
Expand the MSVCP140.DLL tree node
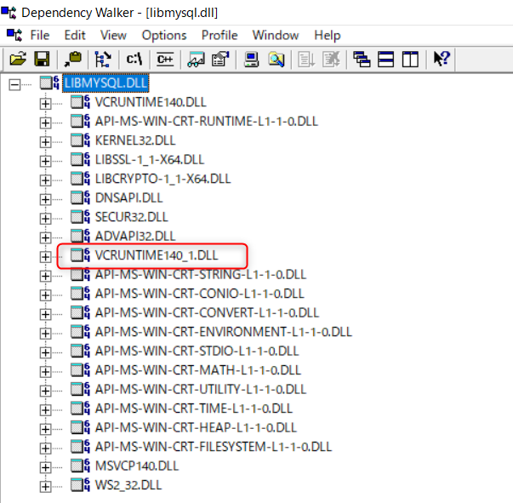click(45, 467)
